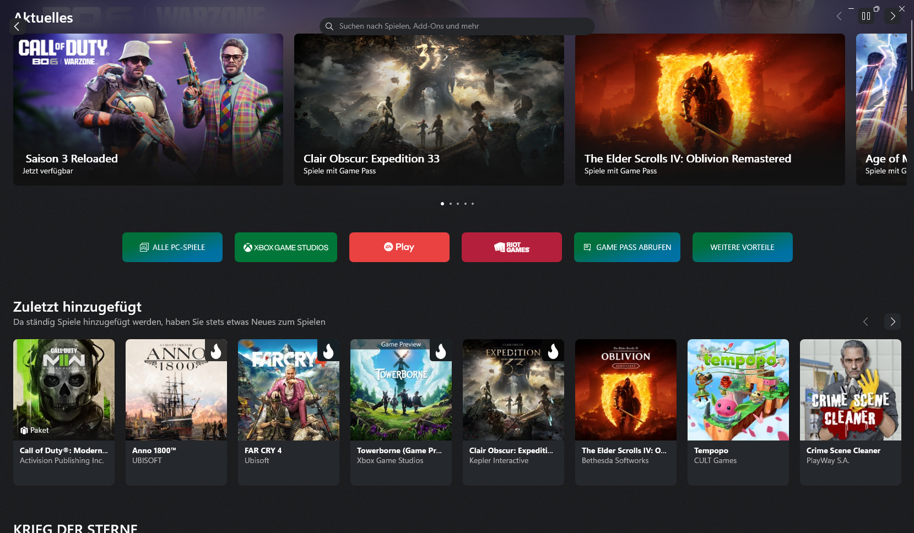
Task: Open the Saison 3 Reloaded banner
Action: pos(148,110)
